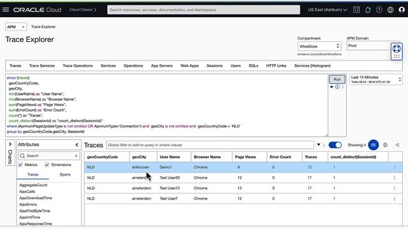
Task: Click the life ring support icon
Action: 397,48
